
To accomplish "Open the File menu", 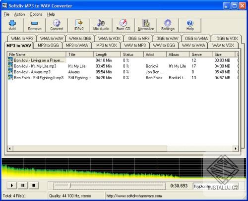I will (6, 14).
